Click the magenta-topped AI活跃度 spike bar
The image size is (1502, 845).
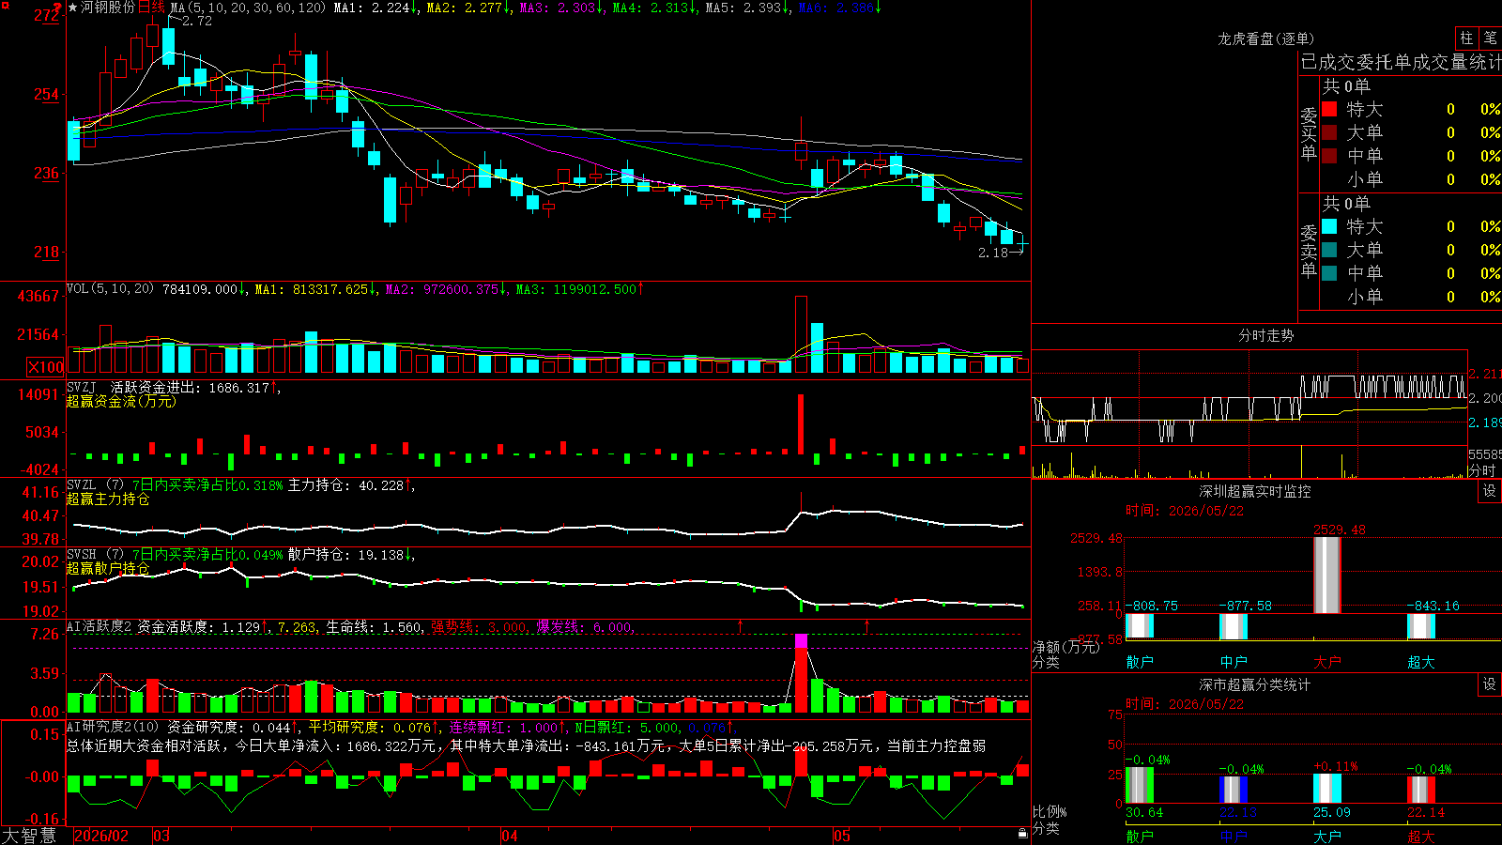pos(801,673)
